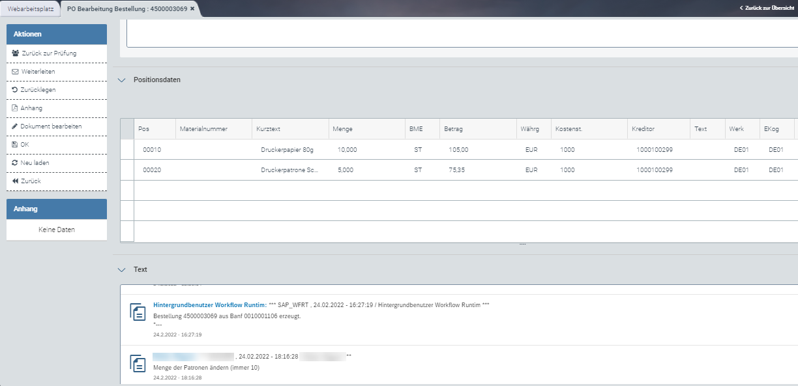798x386 pixels.
Task: Collapse the Text section
Action: (121, 269)
